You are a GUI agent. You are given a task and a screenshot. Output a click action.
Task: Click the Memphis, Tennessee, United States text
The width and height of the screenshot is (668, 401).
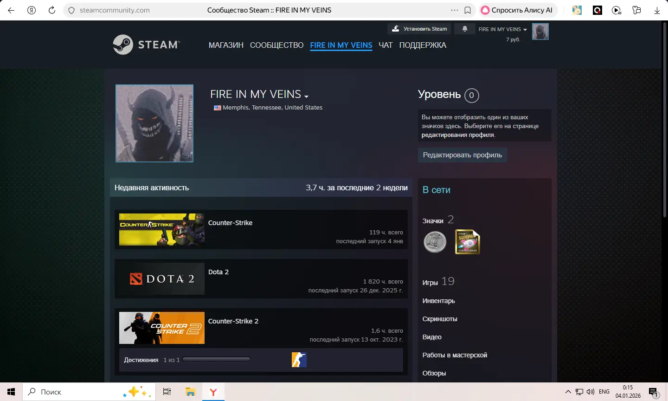pos(272,108)
